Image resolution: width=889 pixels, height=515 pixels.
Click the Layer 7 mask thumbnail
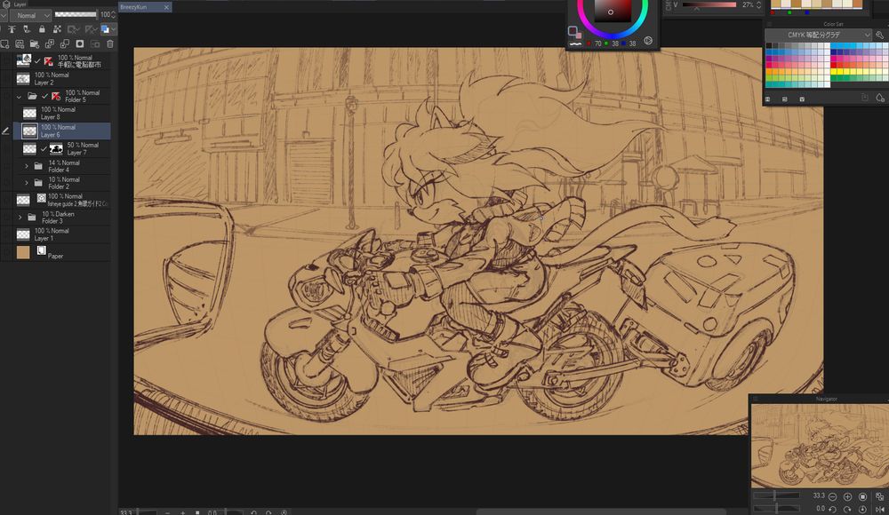56,149
